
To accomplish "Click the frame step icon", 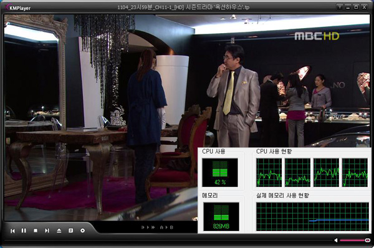I will [x=143, y=227].
